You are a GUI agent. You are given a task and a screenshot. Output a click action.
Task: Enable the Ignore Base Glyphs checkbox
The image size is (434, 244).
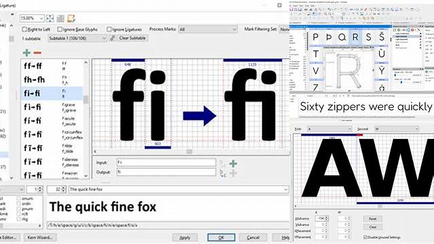pyautogui.click(x=60, y=29)
